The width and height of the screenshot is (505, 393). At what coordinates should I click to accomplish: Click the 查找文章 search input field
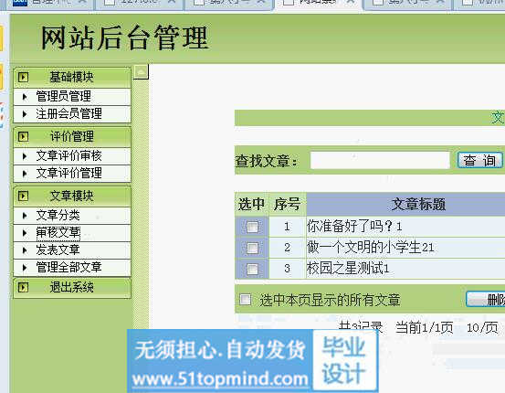tap(380, 160)
